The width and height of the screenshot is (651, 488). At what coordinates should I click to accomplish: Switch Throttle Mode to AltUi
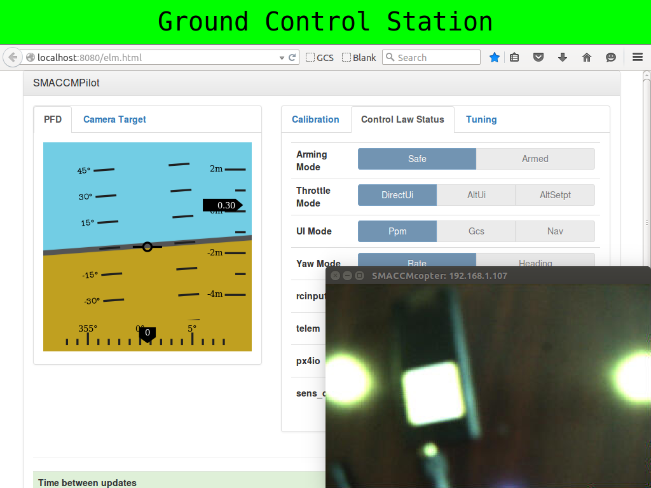click(476, 195)
